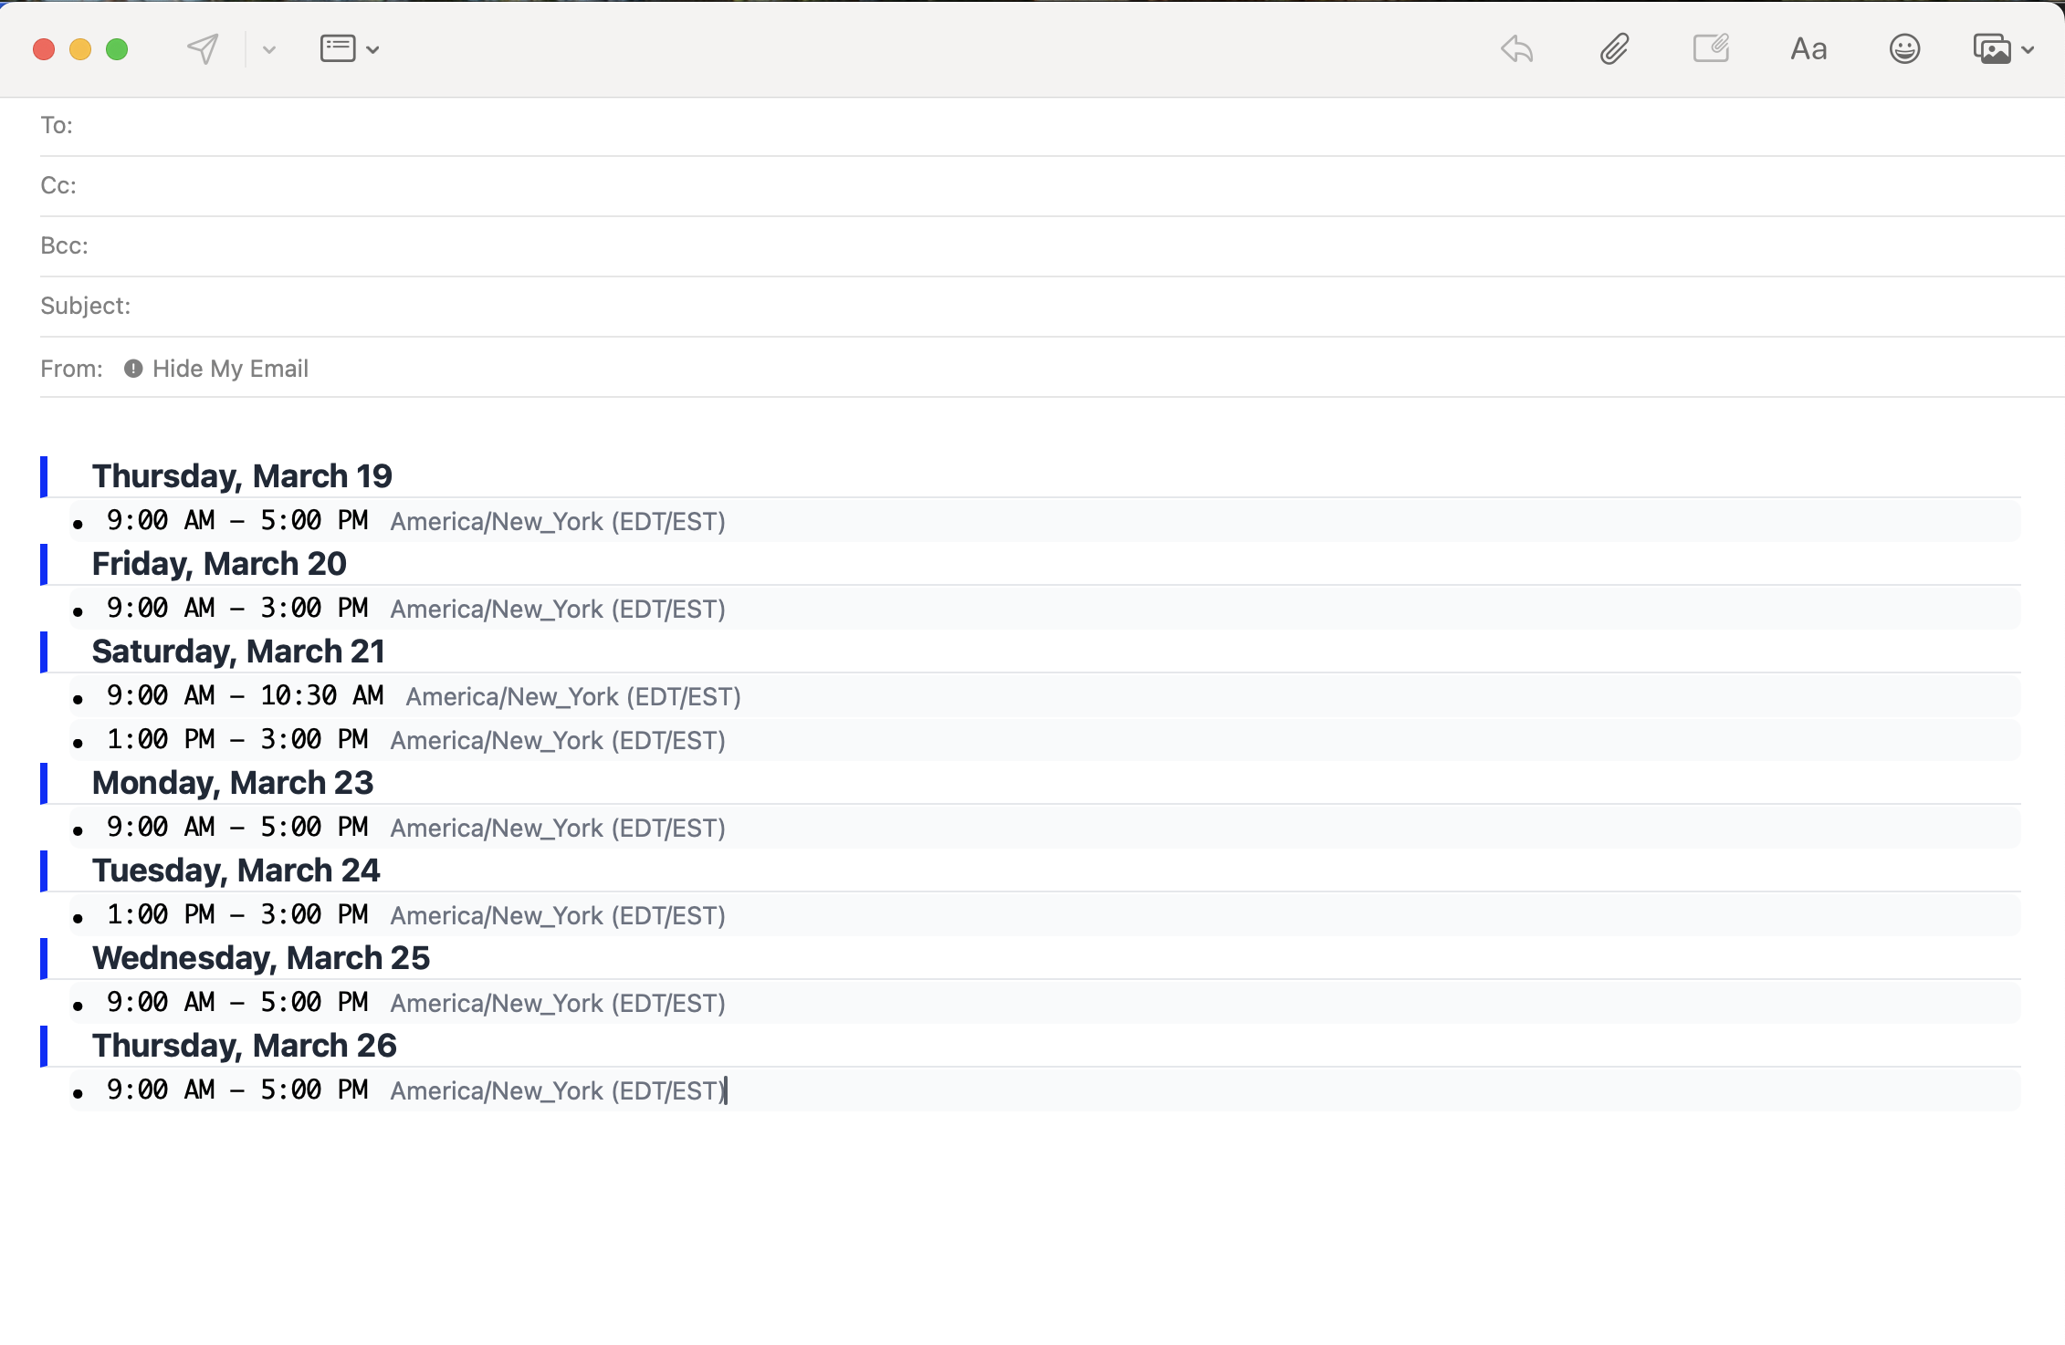Click the Tuesday, March 24 heading
Viewport: 2065px width, 1345px height.
point(236,871)
